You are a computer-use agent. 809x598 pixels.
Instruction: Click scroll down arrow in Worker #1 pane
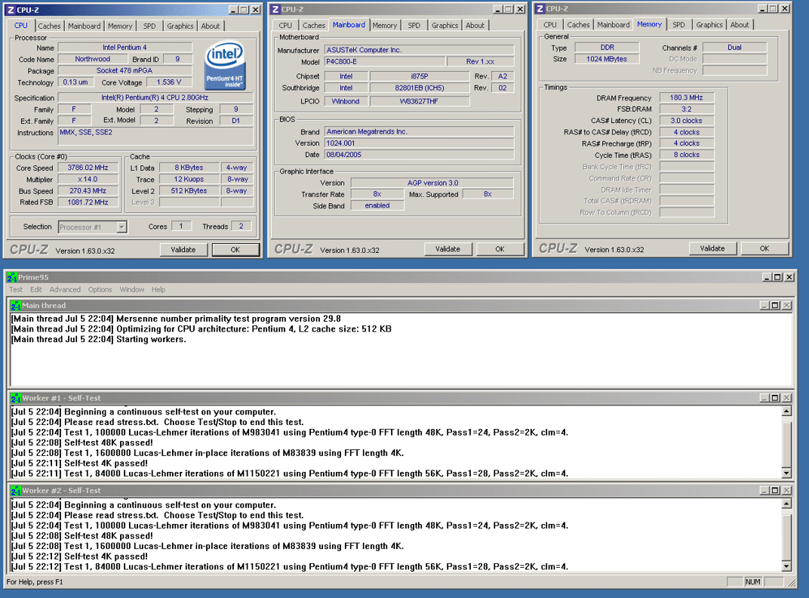[x=786, y=473]
